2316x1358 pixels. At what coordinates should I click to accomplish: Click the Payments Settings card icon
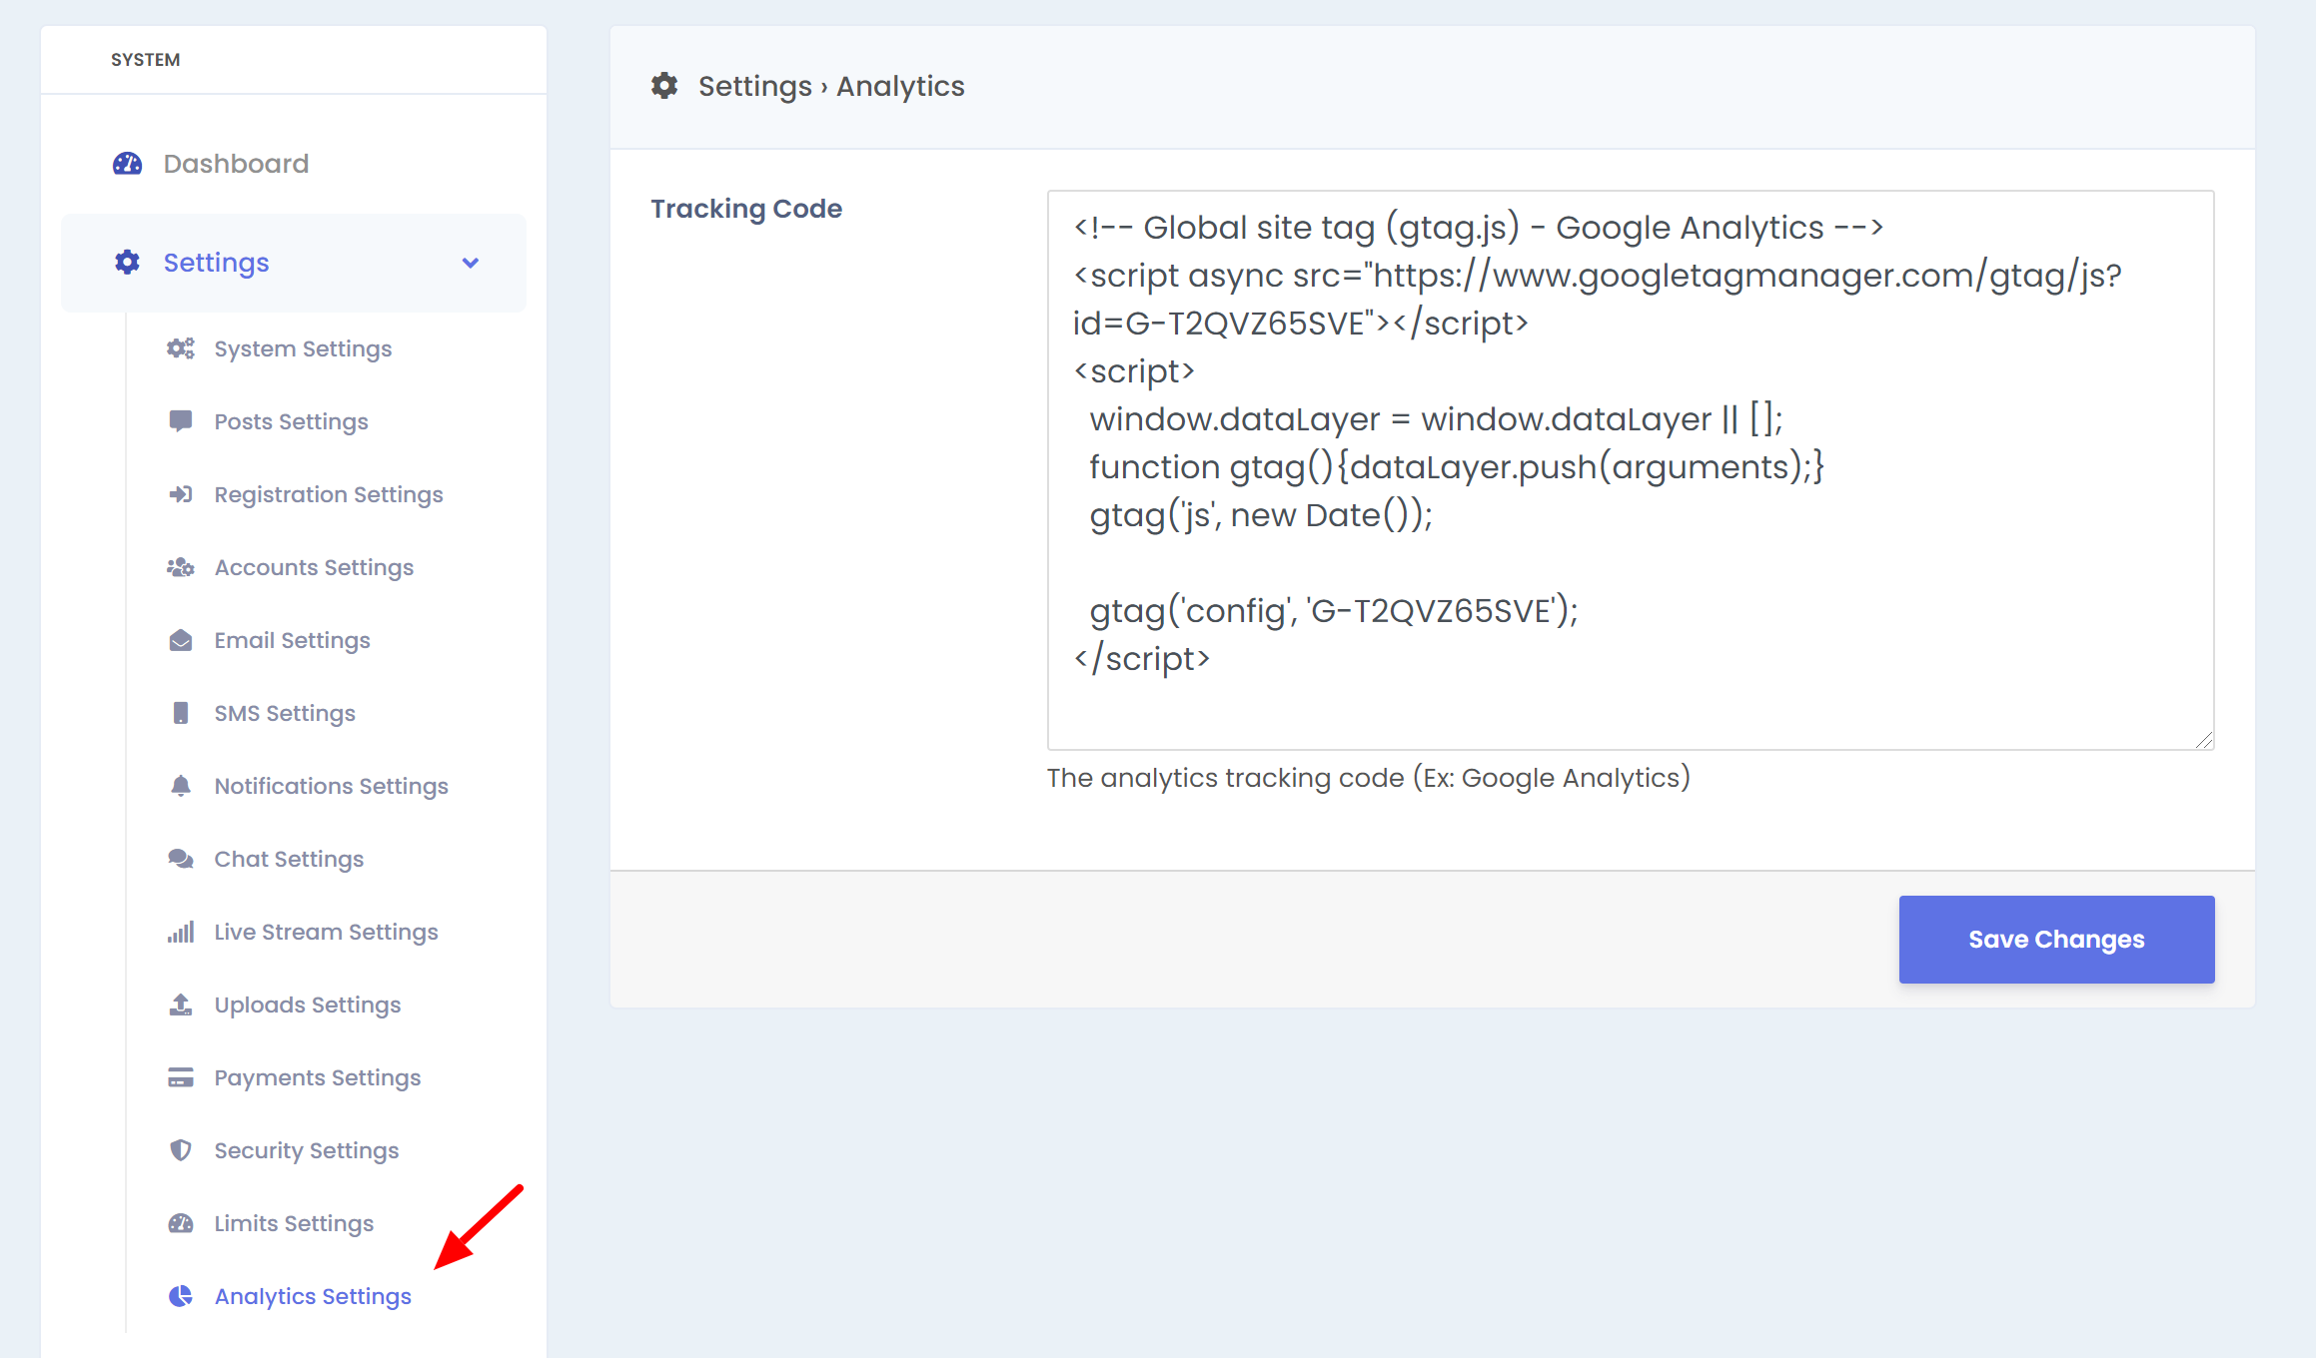pyautogui.click(x=181, y=1077)
